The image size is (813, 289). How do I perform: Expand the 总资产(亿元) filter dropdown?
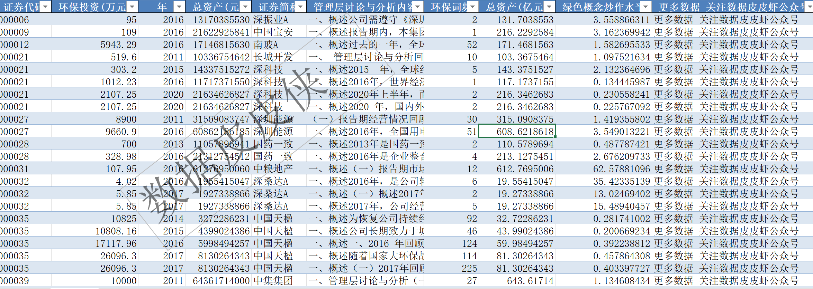549,7
